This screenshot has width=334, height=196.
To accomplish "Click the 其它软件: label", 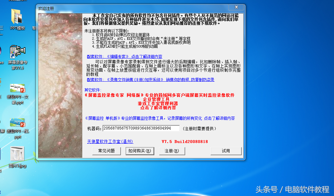I will pos(93,90).
